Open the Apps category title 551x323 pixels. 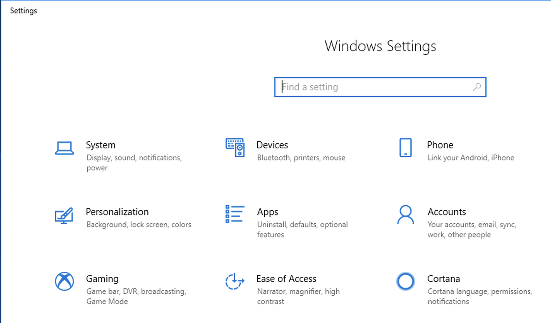click(268, 212)
